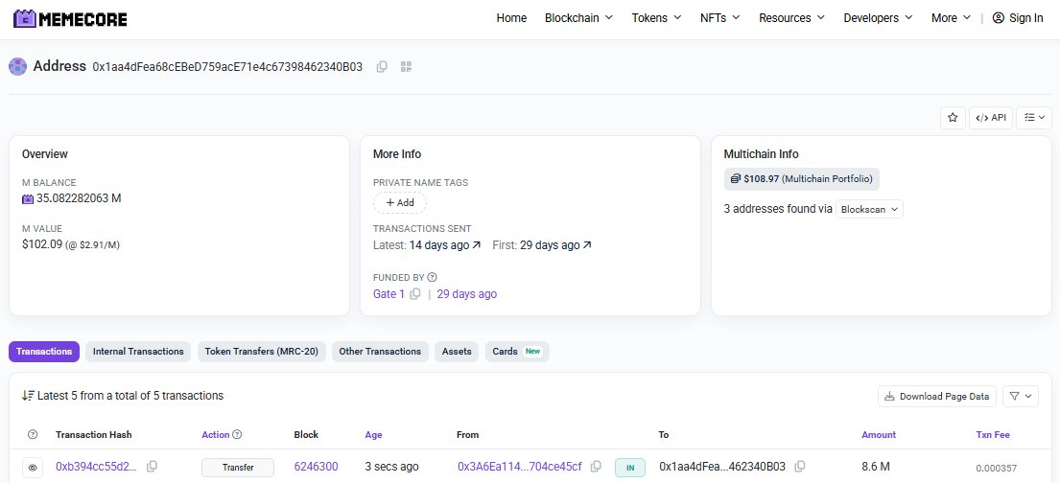The width and height of the screenshot is (1060, 483).
Task: Click the MemeCore logo
Action: pos(70,19)
